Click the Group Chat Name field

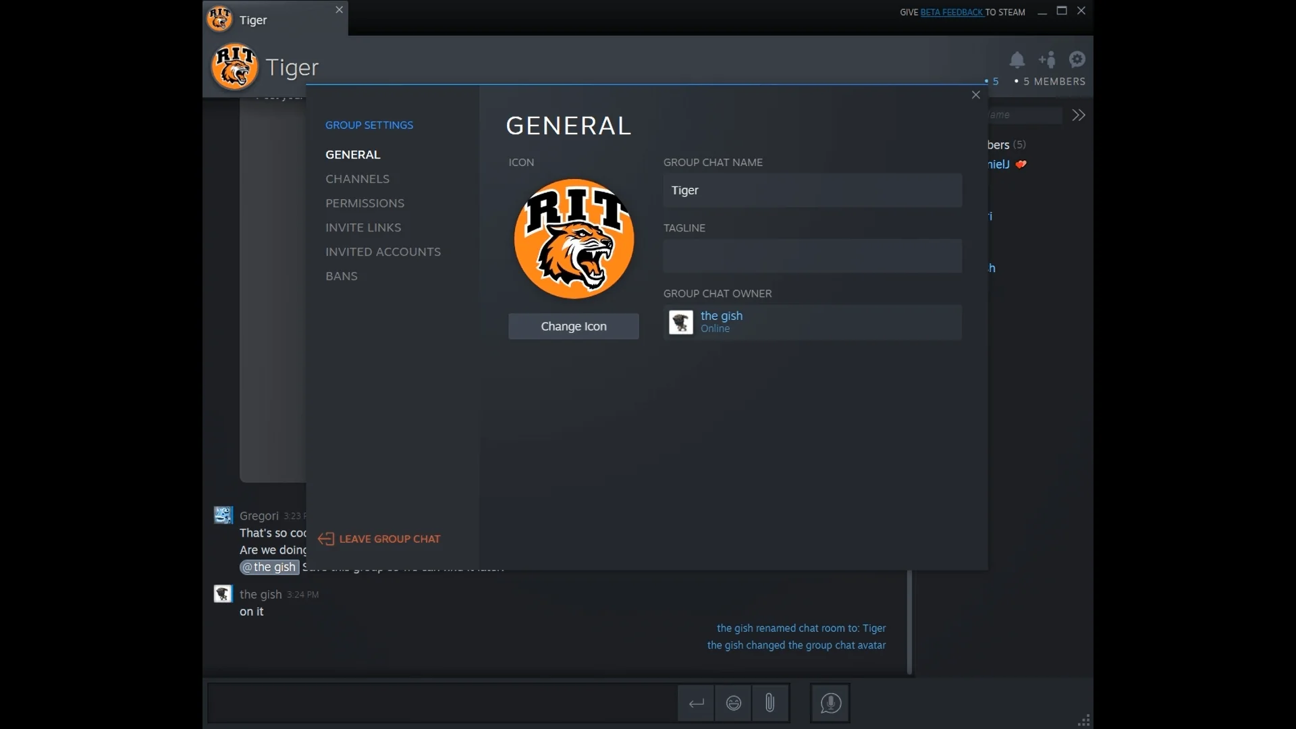pos(813,190)
